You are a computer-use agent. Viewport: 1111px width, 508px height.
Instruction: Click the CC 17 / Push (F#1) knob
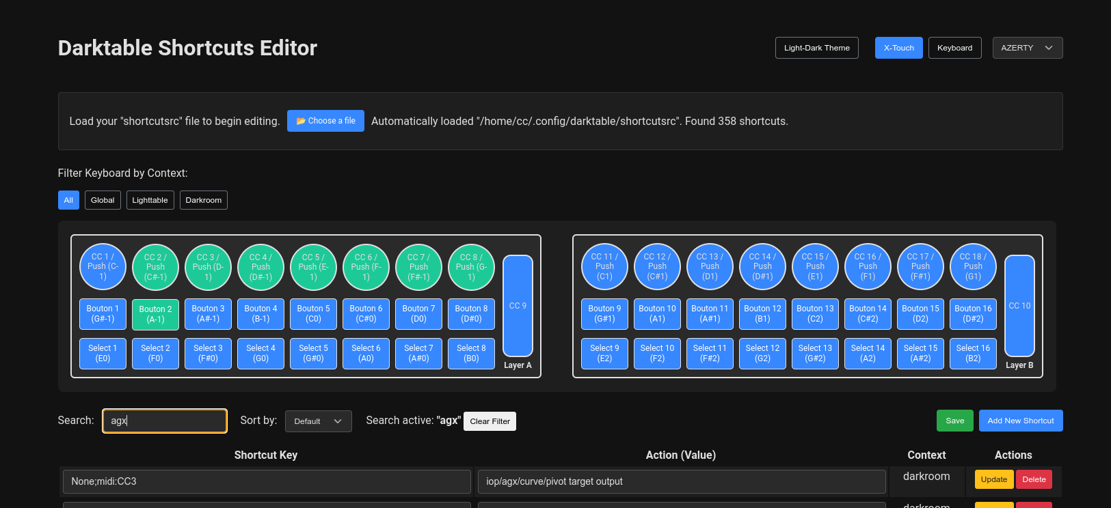coord(921,267)
